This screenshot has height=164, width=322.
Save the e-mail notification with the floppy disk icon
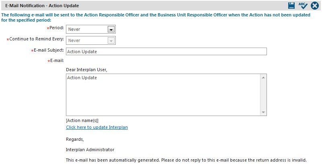(291, 6)
